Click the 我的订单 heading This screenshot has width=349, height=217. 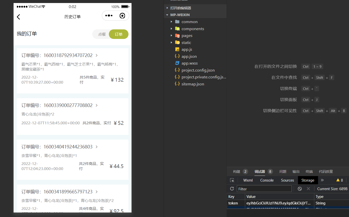point(27,34)
